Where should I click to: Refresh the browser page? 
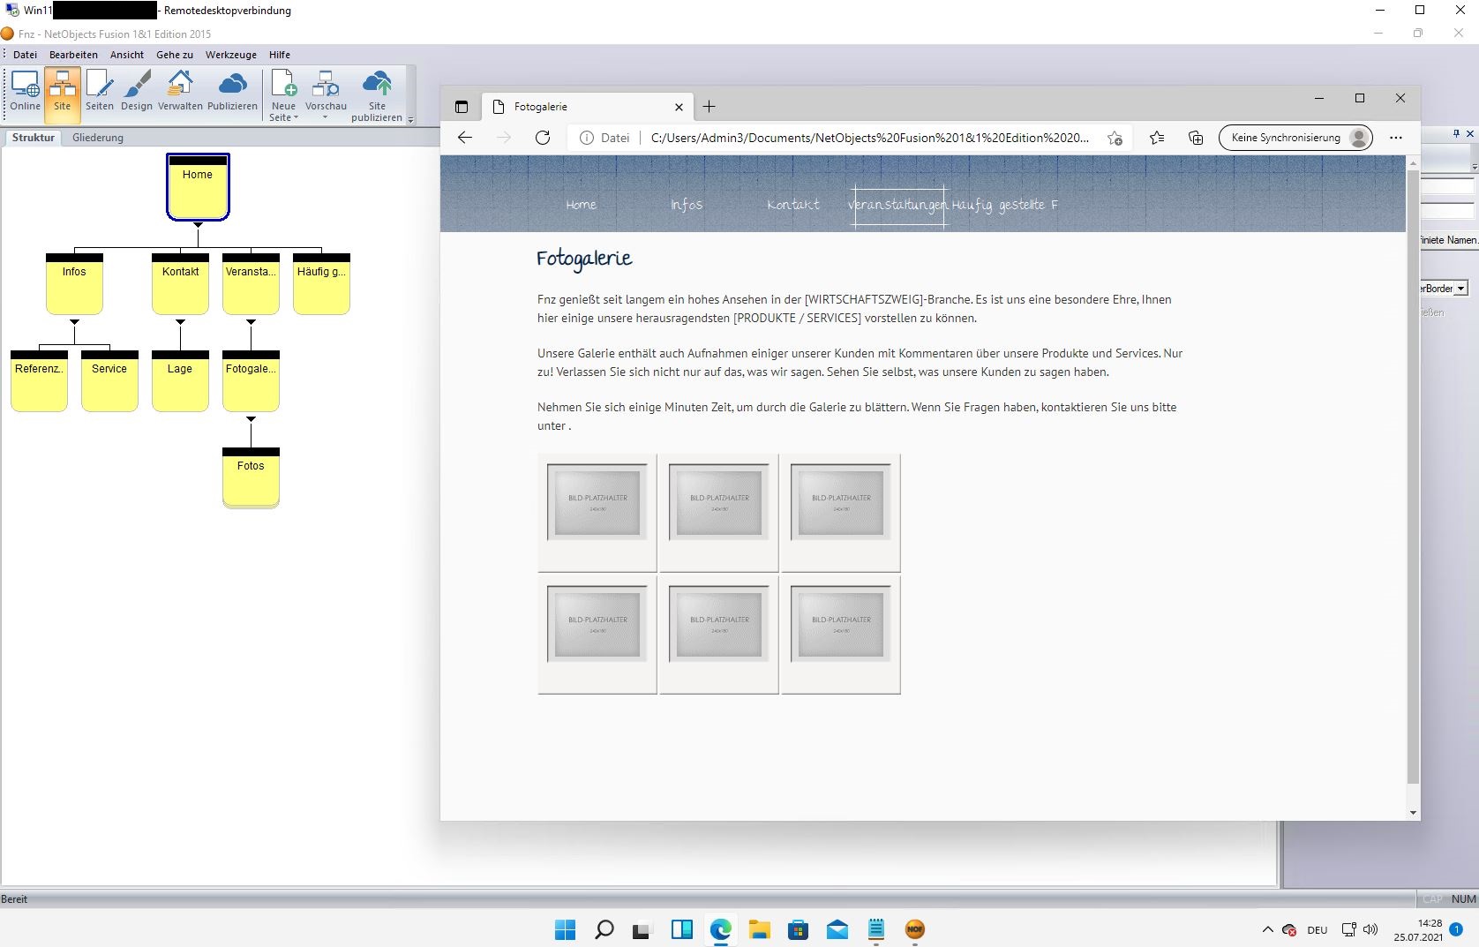(x=543, y=138)
